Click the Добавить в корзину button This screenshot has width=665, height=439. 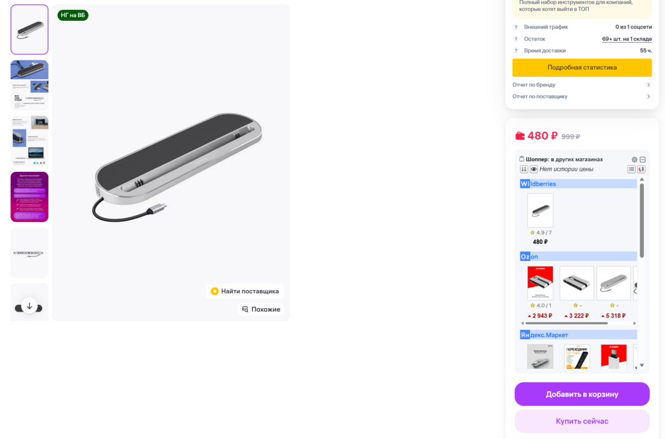tap(581, 394)
